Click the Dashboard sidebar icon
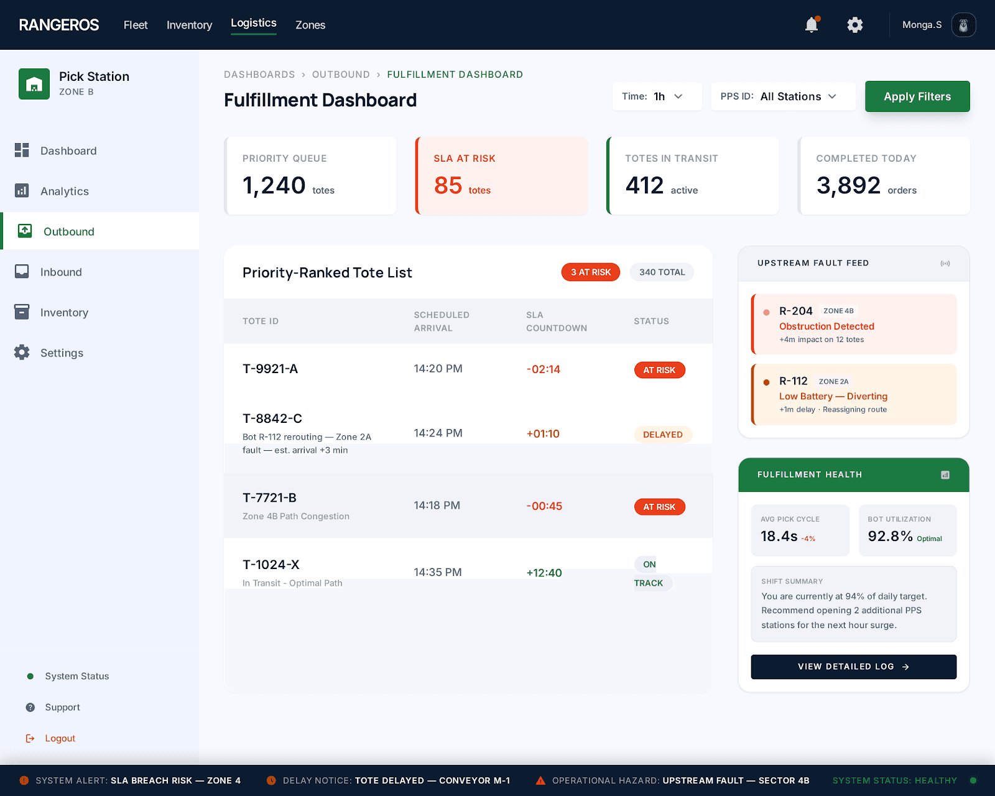Image resolution: width=995 pixels, height=796 pixels. tap(22, 150)
